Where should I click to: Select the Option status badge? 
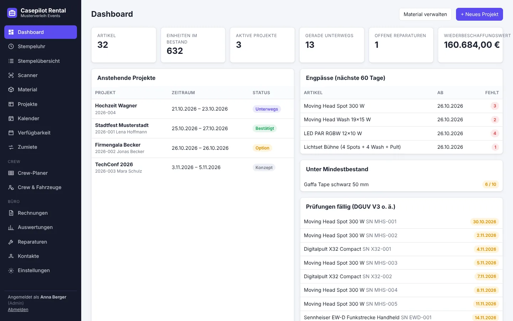click(x=262, y=148)
